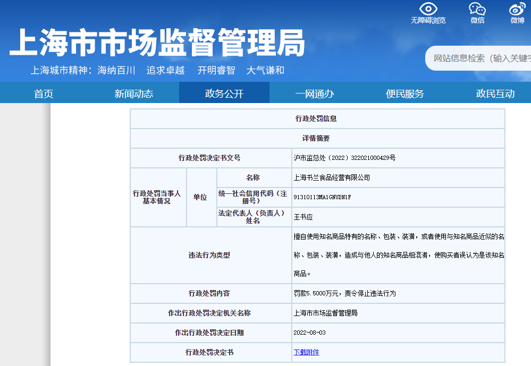531x366 pixels.
Task: Click the 上海市市场监督管理局 site title
Action: click(157, 42)
